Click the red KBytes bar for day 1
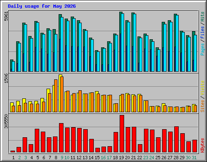 point(13,151)
